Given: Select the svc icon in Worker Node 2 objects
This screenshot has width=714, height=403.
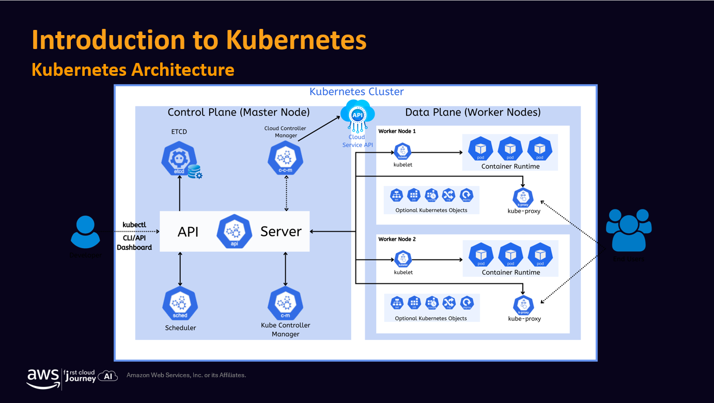Looking at the screenshot, I should [x=397, y=303].
